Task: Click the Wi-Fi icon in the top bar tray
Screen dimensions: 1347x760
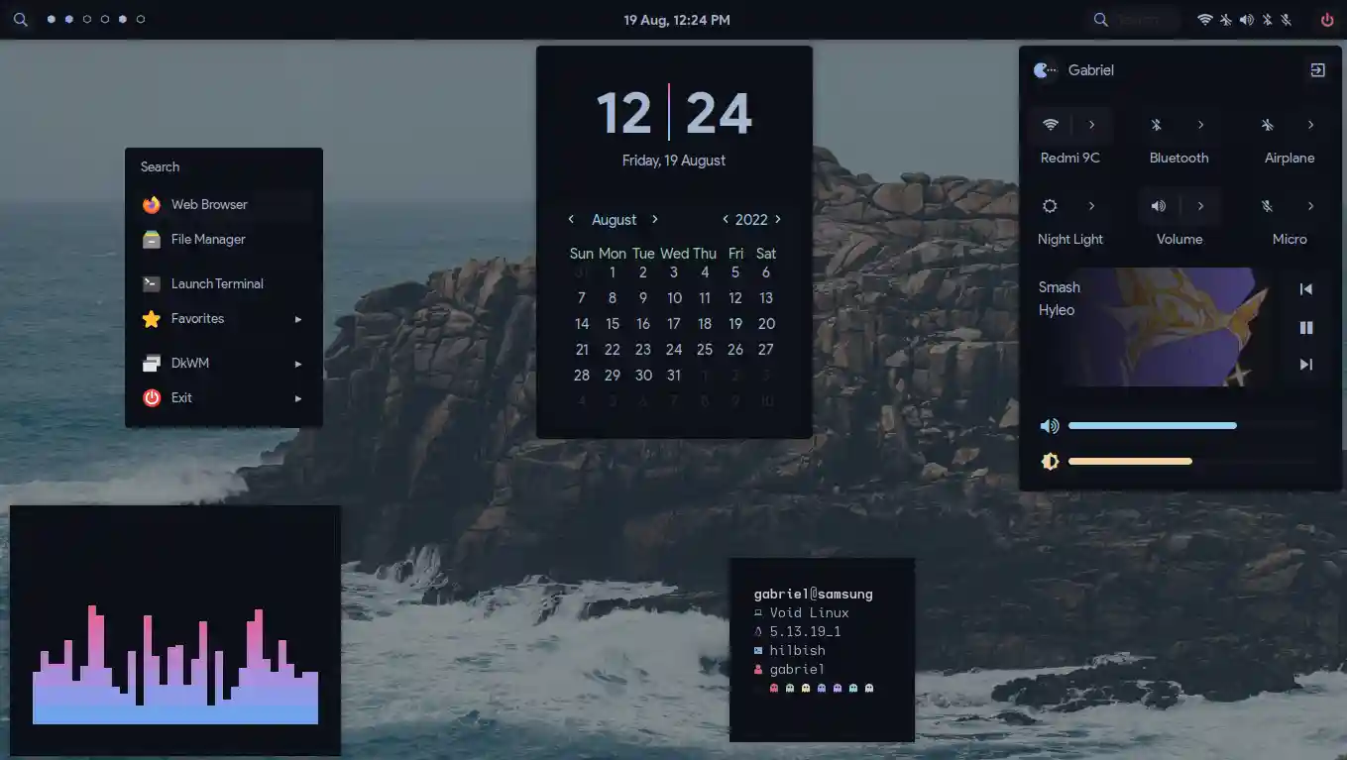Action: 1205,20
